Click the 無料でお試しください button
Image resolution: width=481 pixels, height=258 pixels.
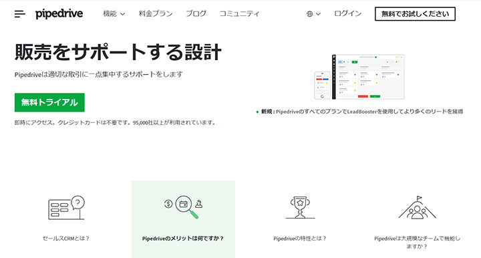point(415,14)
